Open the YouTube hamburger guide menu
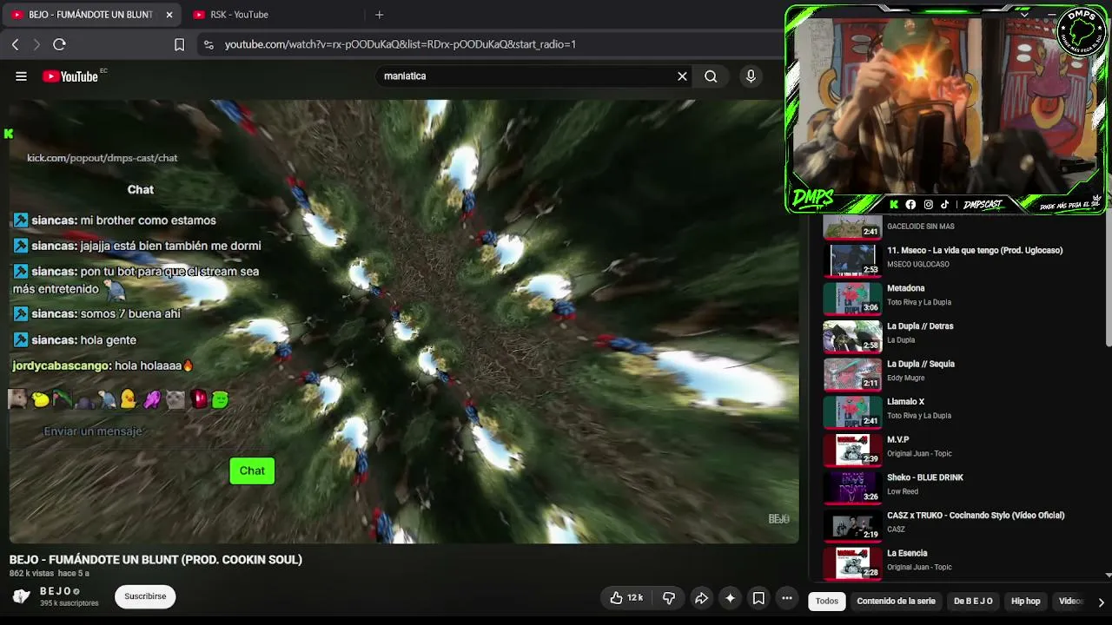1112x625 pixels. point(21,76)
